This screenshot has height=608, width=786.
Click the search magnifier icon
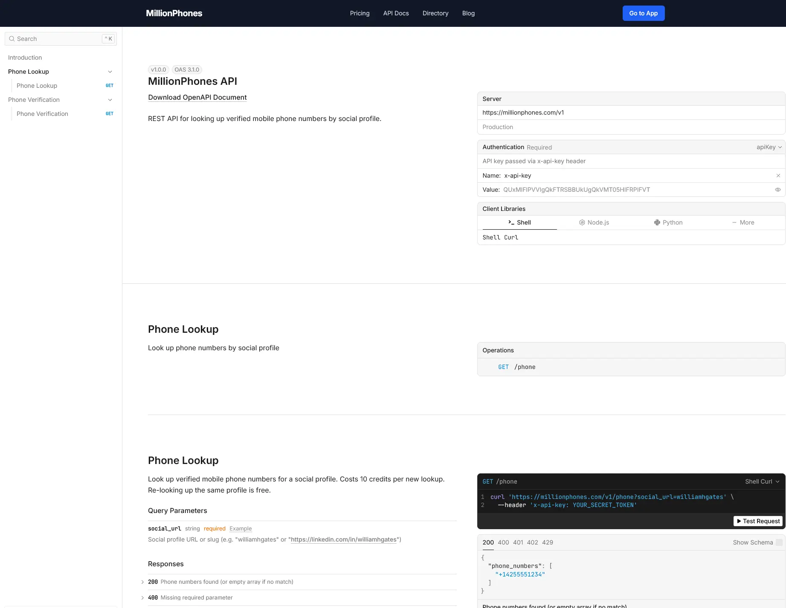click(x=12, y=39)
